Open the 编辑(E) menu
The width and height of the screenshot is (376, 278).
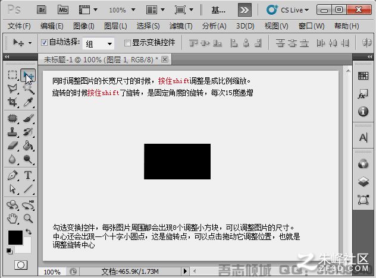pyautogui.click(x=52, y=26)
